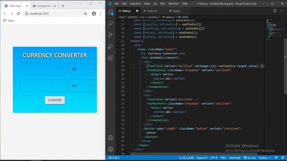The image size is (287, 161).
Task: Open the Go menu
Action: coord(155,4)
